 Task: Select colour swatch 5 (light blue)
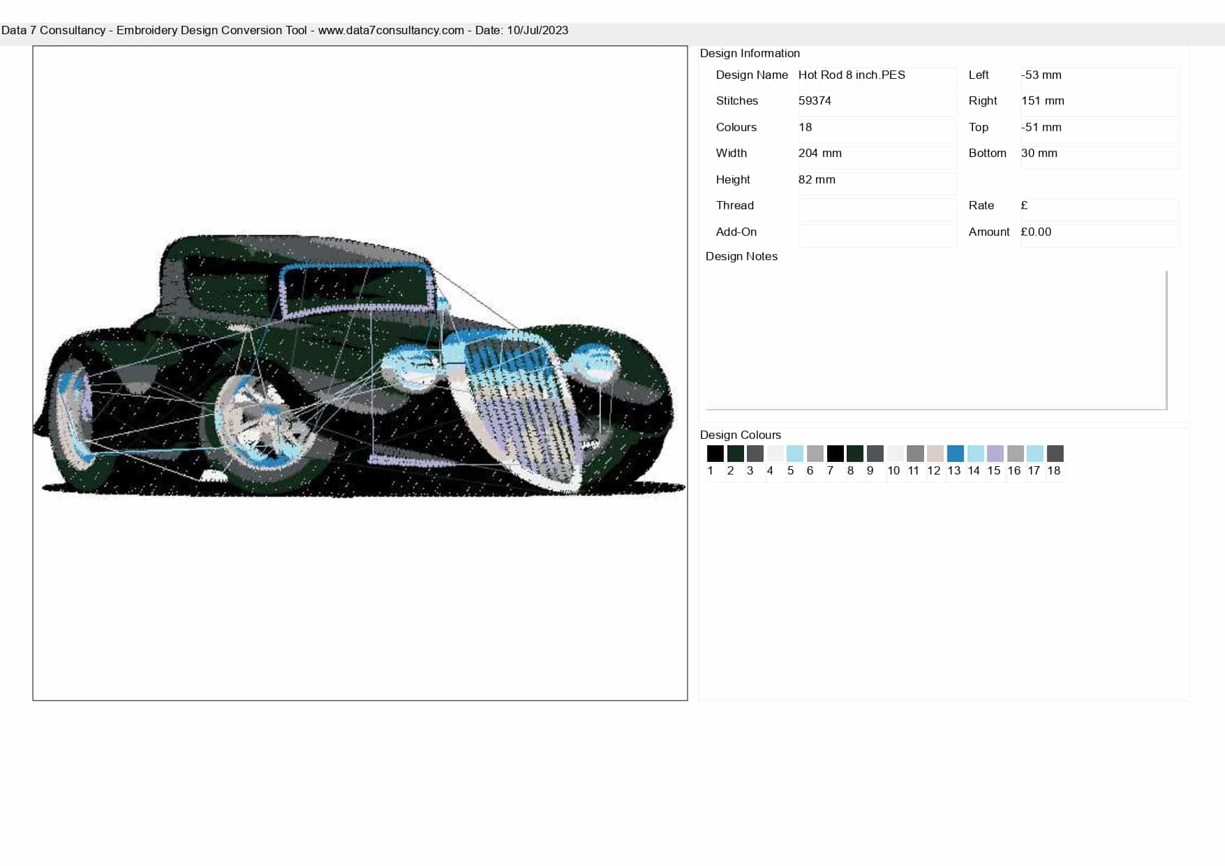(x=795, y=454)
